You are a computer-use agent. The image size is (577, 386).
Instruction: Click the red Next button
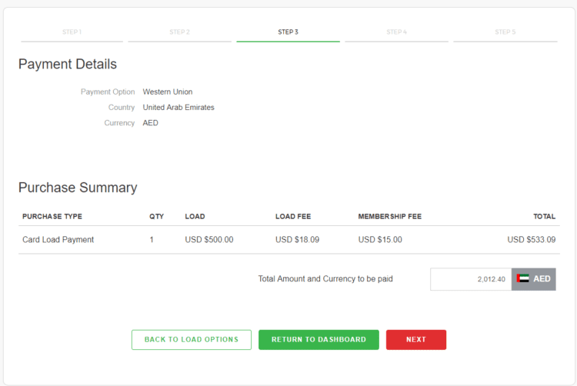coord(416,340)
